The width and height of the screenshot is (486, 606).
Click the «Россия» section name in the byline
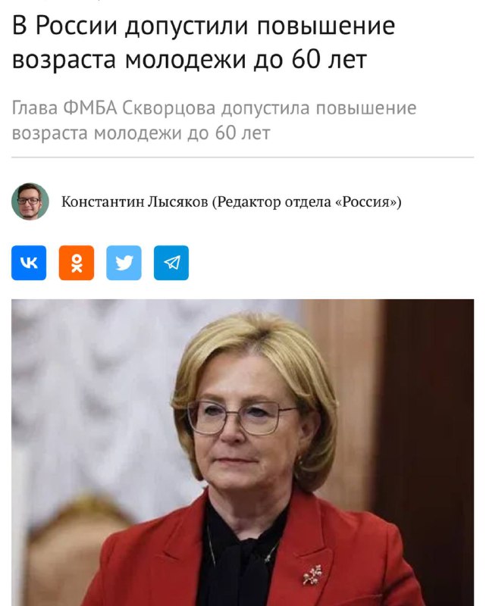tap(365, 201)
